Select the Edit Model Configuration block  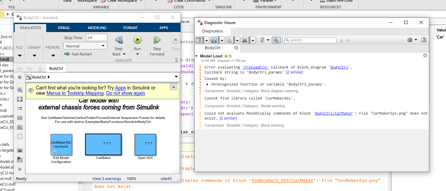pos(61,145)
